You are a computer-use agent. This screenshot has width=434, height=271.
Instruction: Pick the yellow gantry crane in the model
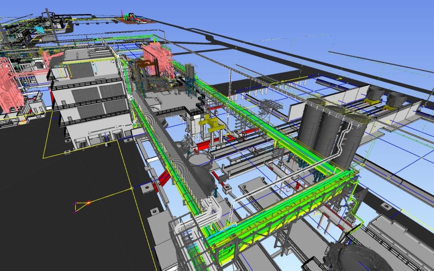[x=212, y=124]
